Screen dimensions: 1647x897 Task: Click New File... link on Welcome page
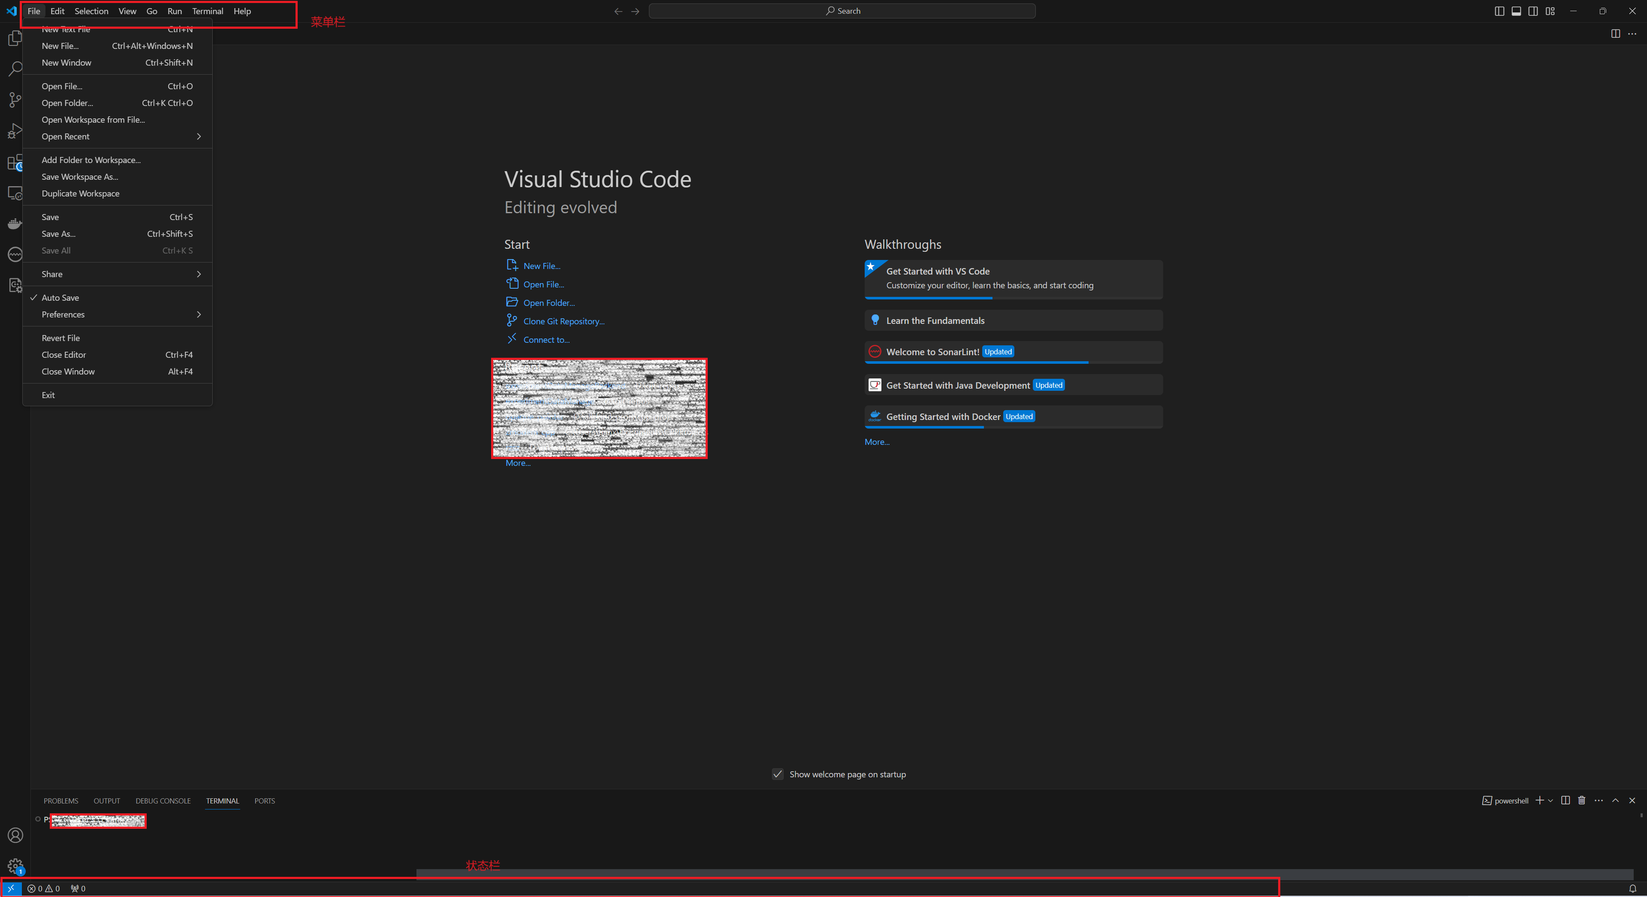tap(542, 266)
